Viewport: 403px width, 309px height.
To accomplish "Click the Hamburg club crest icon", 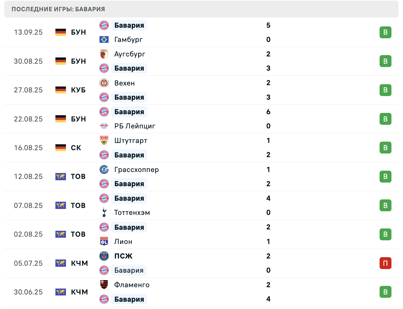I will pyautogui.click(x=104, y=40).
